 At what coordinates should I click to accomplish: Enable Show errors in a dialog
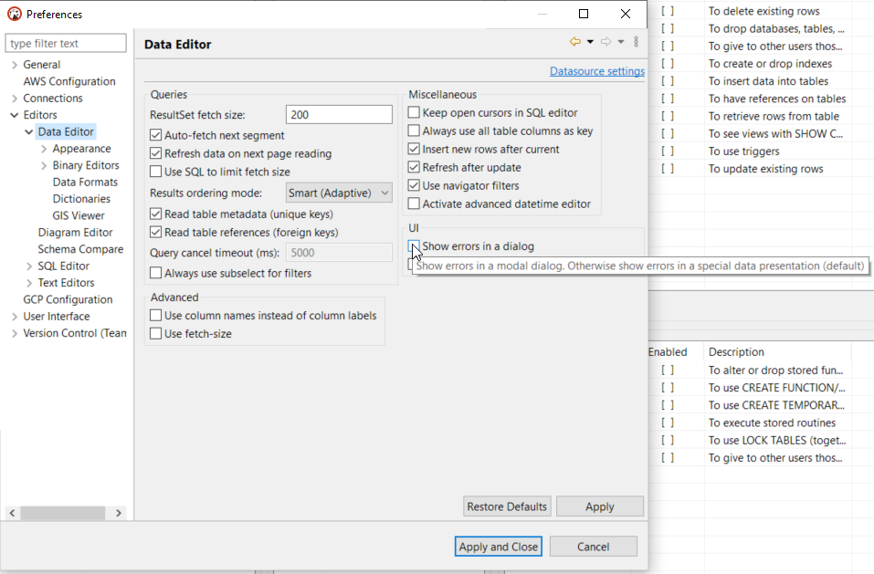pos(414,247)
